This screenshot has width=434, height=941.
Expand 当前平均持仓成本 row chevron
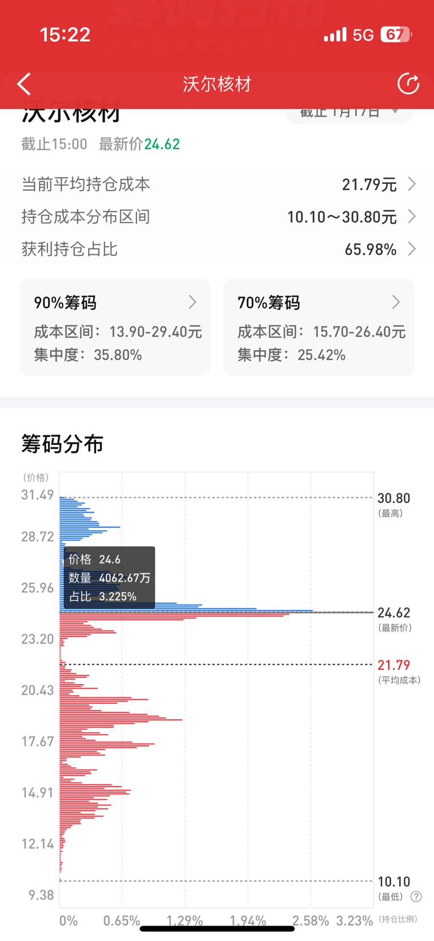click(412, 184)
